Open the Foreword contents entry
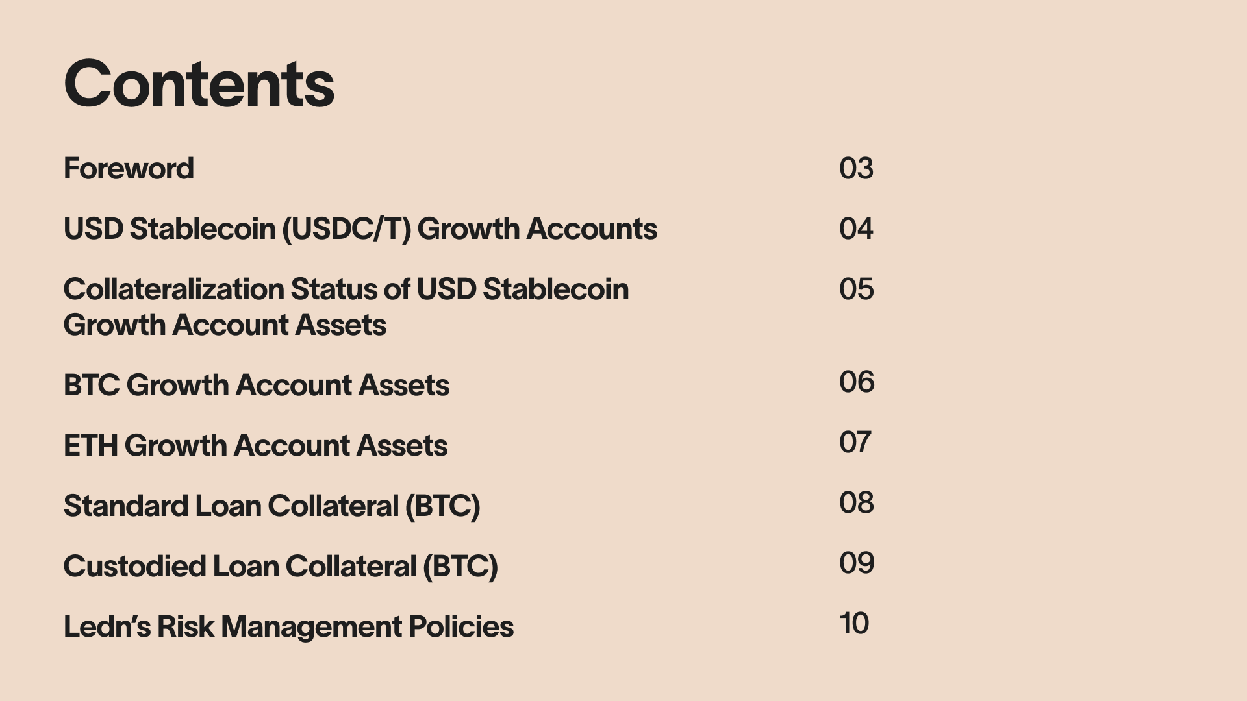This screenshot has height=701, width=1247. click(x=129, y=169)
